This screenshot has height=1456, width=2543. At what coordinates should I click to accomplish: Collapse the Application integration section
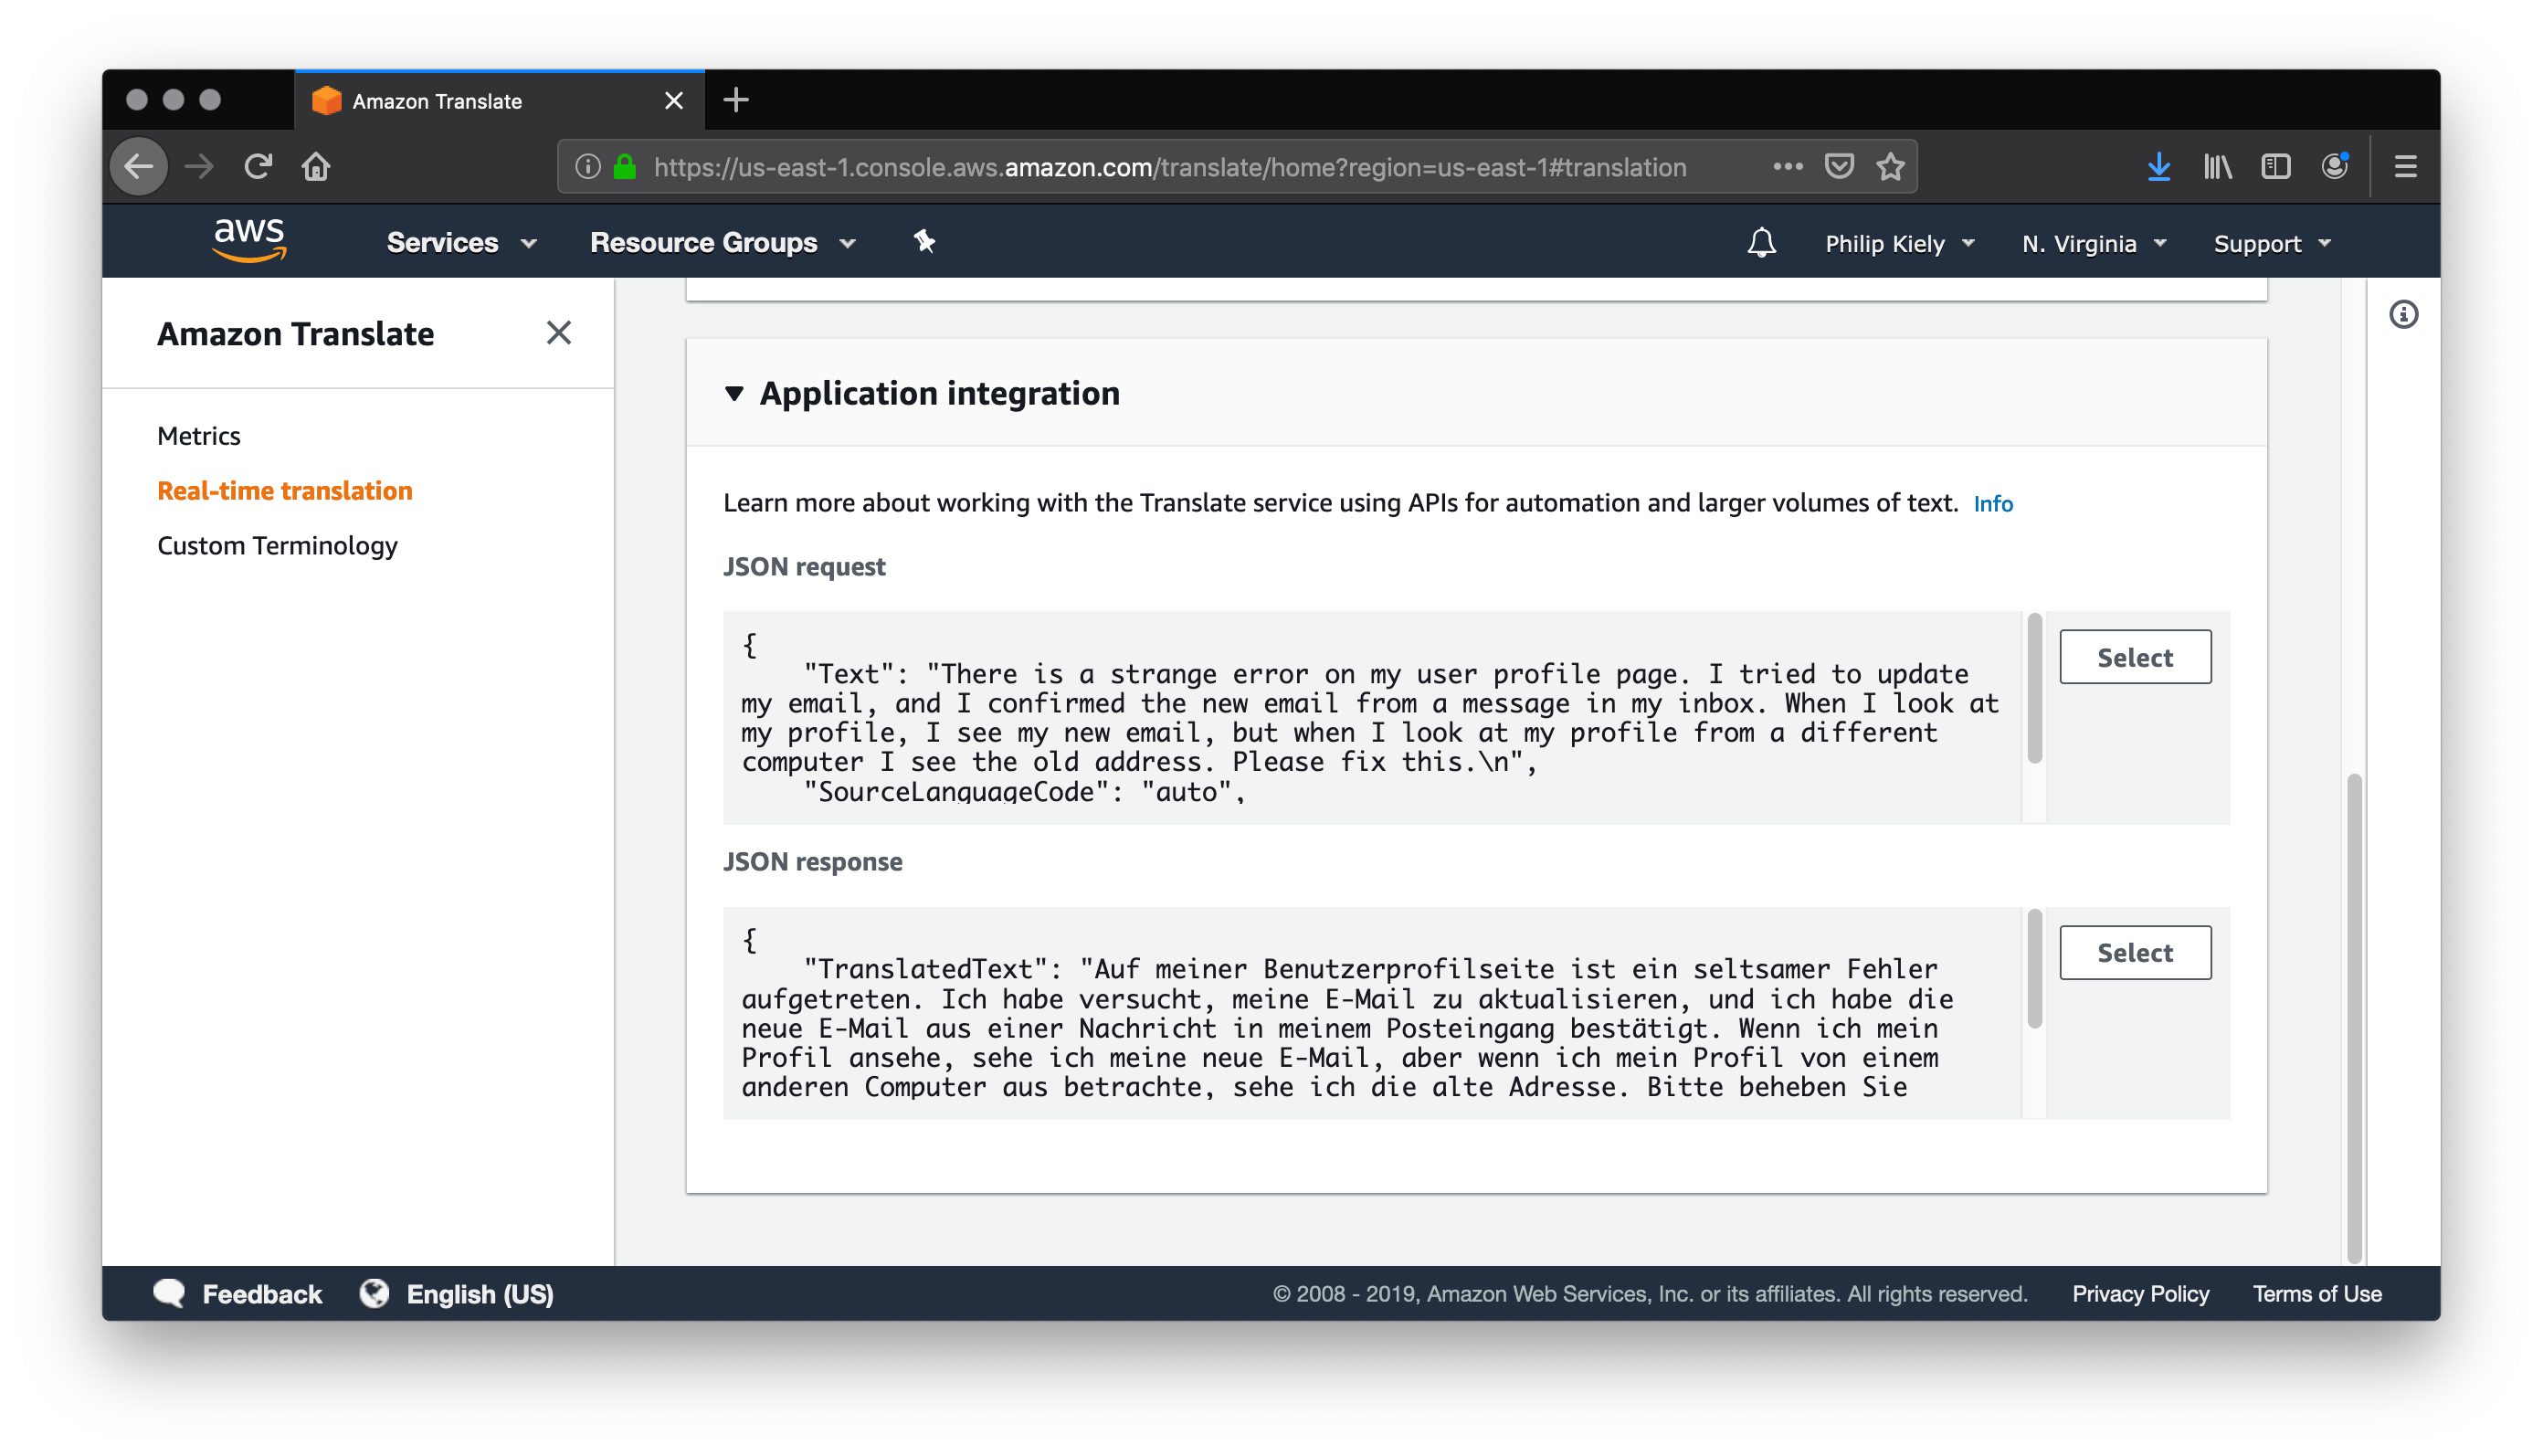click(x=734, y=393)
